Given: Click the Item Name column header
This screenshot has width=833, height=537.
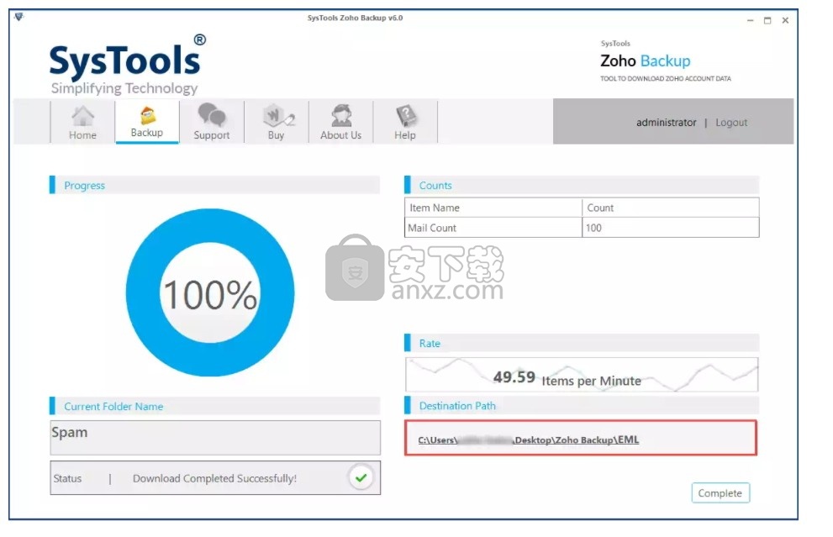Looking at the screenshot, I should point(493,208).
